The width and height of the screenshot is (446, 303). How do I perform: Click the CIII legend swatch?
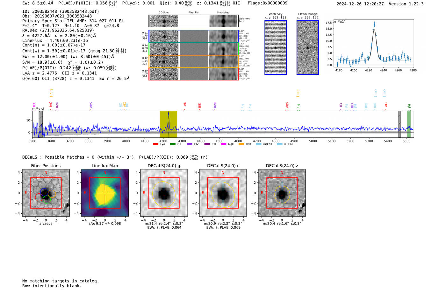click(207, 144)
